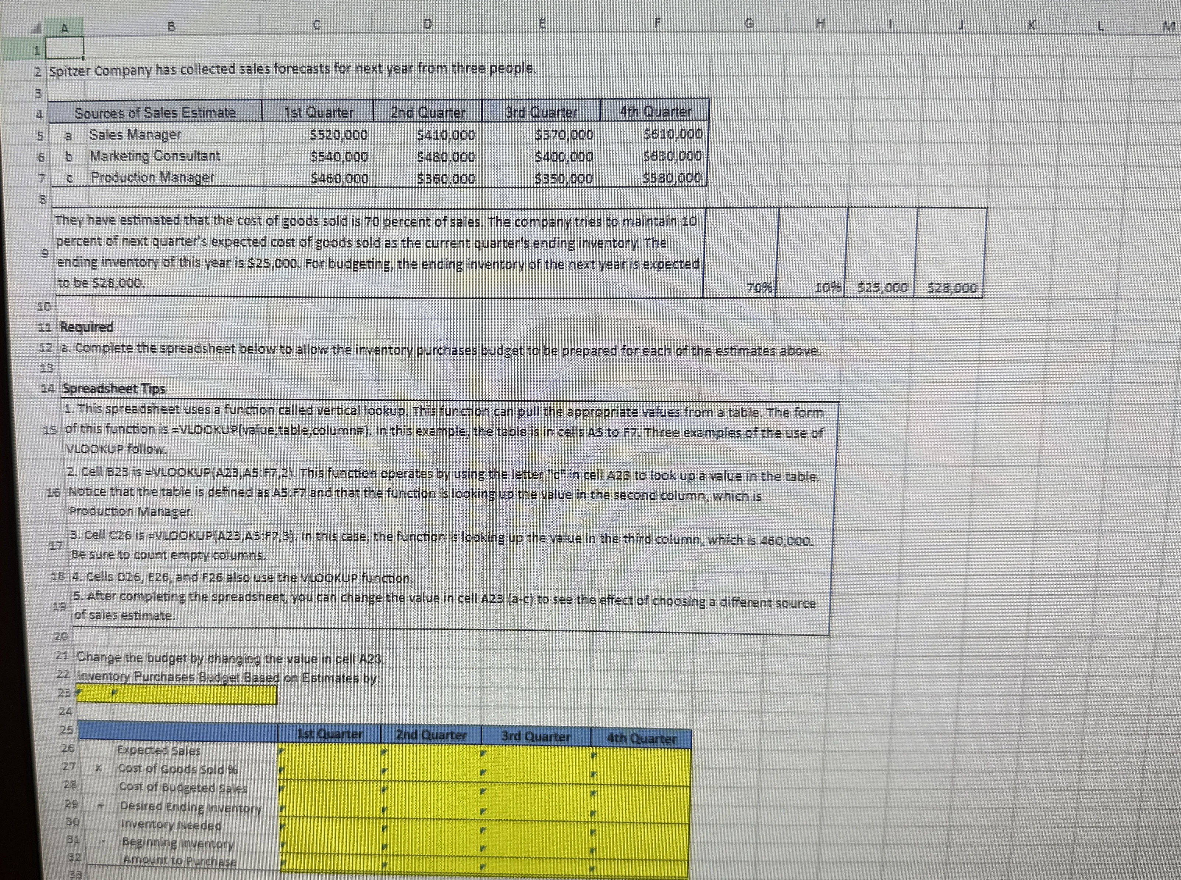
Task: Select column header B
Action: pos(171,26)
